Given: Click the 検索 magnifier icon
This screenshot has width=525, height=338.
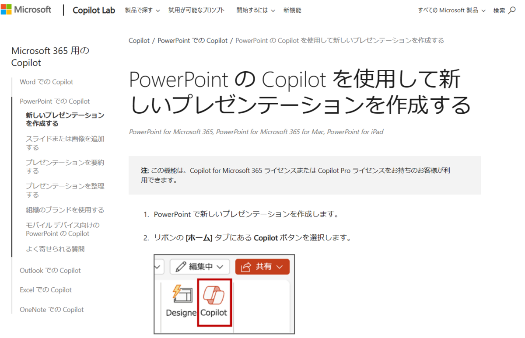Looking at the screenshot, I should click(x=512, y=10).
